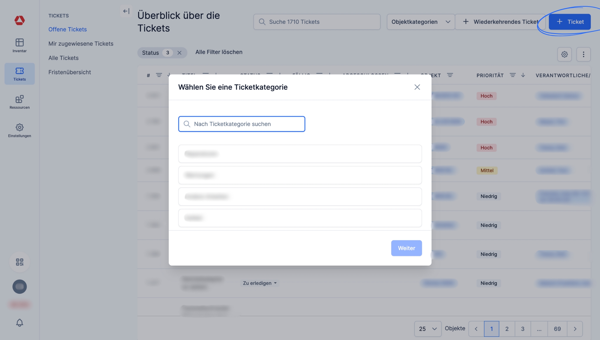
Task: Open Fristenübersicht in the tickets menu
Action: [x=70, y=72]
